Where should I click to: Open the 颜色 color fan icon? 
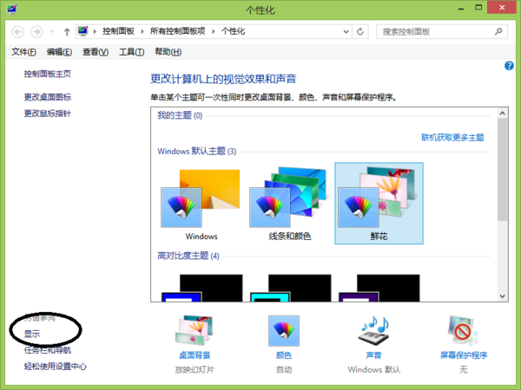tap(284, 331)
